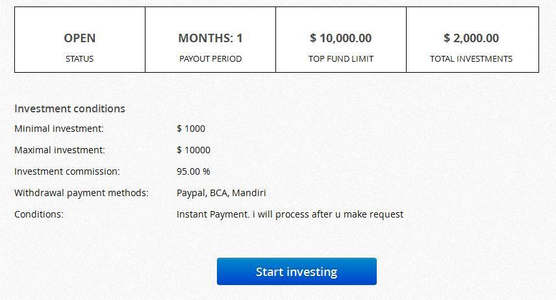Click the TOP FUND LIMIT caption

[x=340, y=58]
